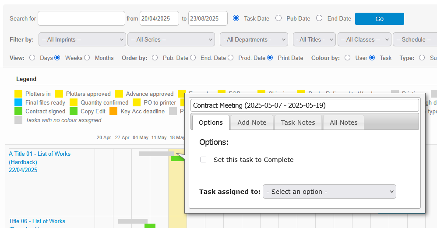
Task: Open the All Imprints dropdown
Action: coord(82,39)
